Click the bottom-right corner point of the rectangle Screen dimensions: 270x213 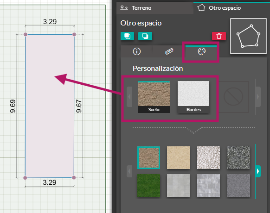click(x=74, y=178)
